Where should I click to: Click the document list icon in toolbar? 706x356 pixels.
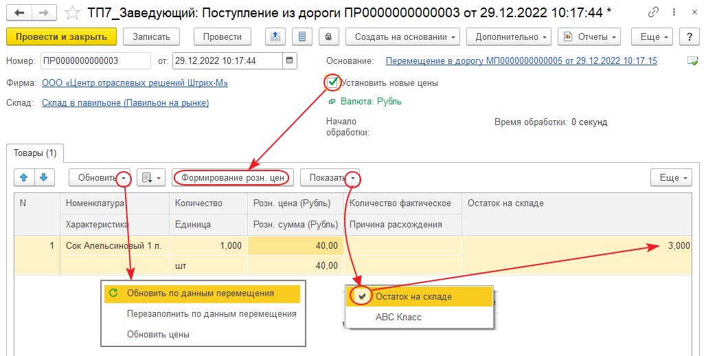point(302,36)
